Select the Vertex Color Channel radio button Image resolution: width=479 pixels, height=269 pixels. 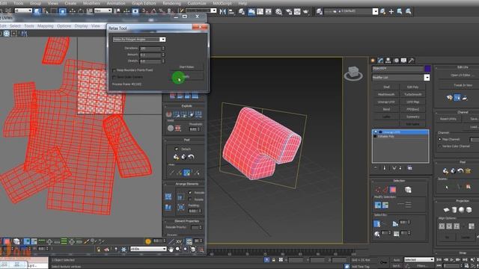tap(440, 146)
